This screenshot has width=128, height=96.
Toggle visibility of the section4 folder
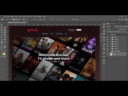click(107, 42)
